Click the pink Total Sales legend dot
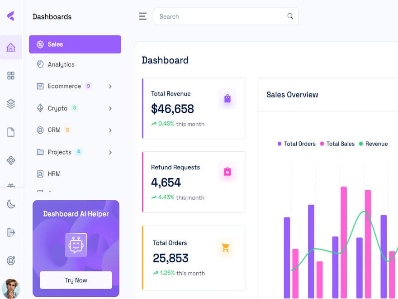The height and width of the screenshot is (299, 398). click(322, 144)
